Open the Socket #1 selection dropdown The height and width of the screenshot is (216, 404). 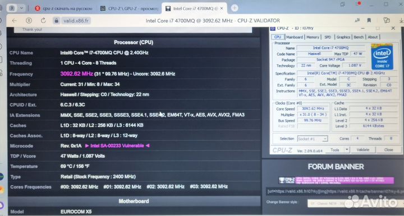[313, 139]
